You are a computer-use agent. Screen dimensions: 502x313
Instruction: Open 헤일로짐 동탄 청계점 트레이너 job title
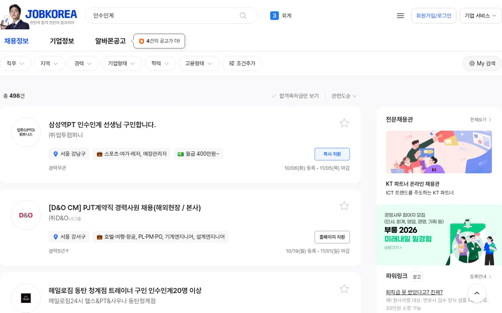tap(125, 290)
